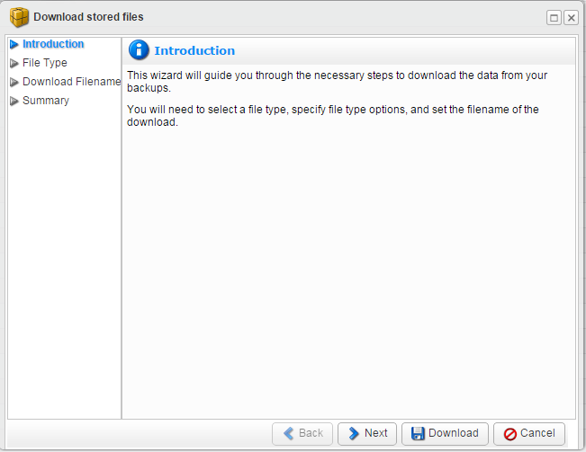Click the floppy disk icon on Download button
The image size is (586, 452).
pos(418,433)
